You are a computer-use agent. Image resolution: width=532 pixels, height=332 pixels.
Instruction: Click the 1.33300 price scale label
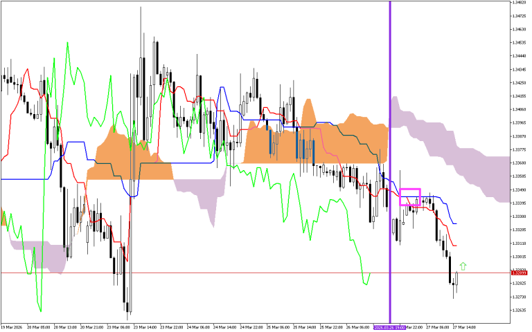(x=519, y=216)
